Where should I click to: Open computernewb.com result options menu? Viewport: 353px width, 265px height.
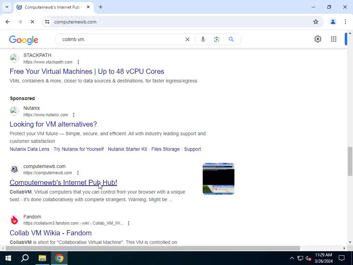point(78,173)
